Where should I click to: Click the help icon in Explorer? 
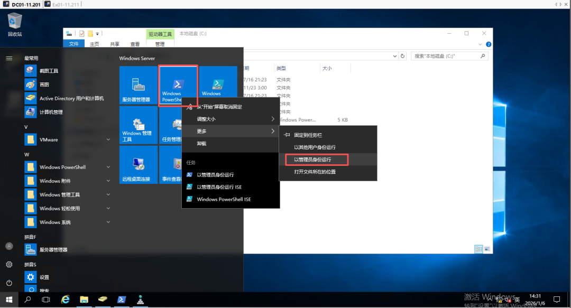(489, 44)
